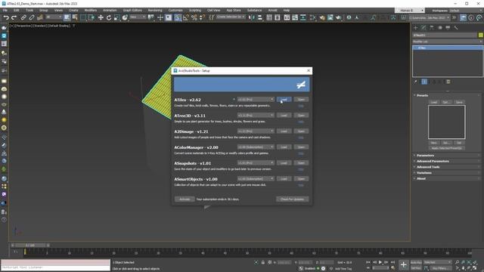
Task: Click the Mirror tool icon
Action: [252, 18]
